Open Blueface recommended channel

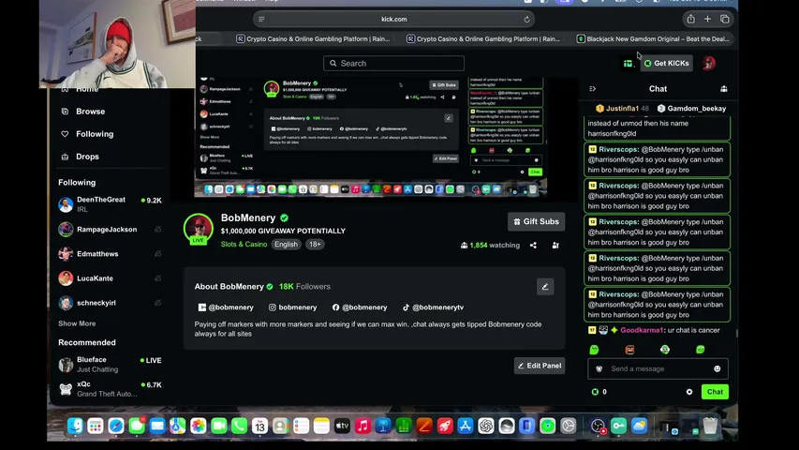tap(110, 365)
